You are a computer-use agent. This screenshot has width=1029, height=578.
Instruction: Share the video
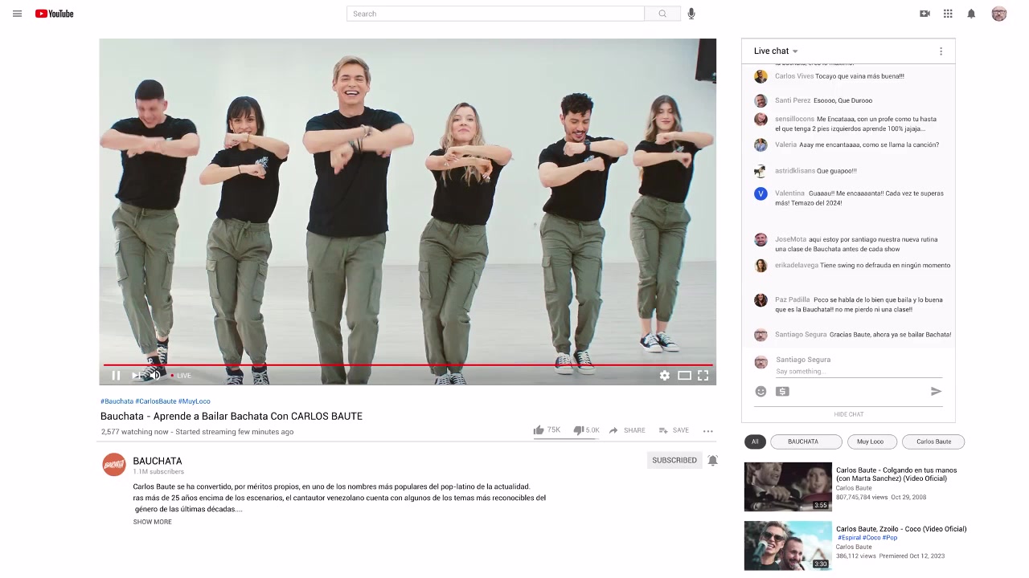pos(627,430)
